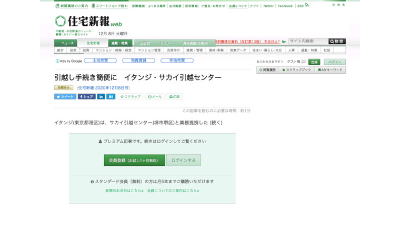The height and width of the screenshot is (240, 400).
Task: Save the article with the スクラップ star button
Action: click(x=131, y=97)
